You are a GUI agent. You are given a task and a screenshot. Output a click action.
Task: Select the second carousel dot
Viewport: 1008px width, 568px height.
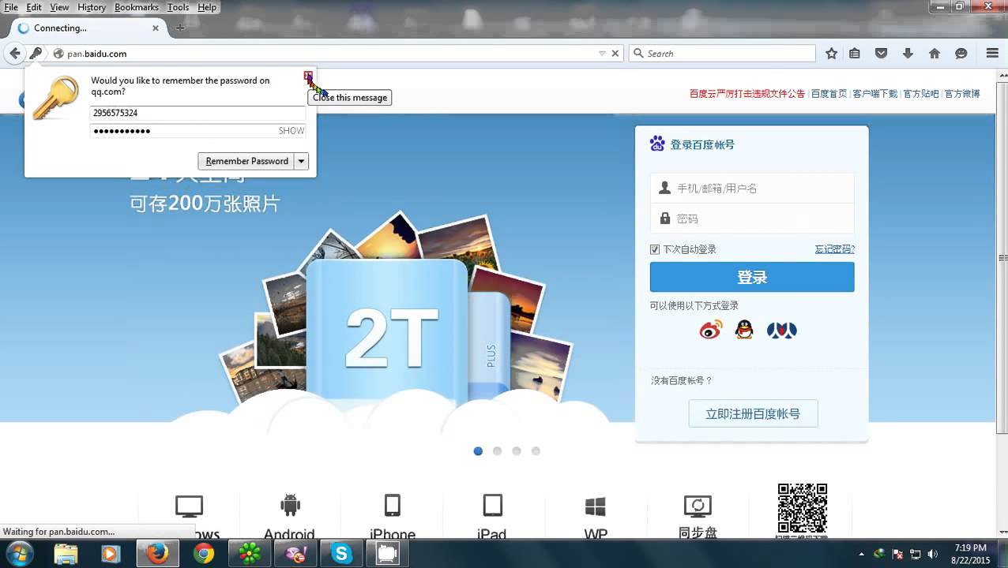point(497,451)
